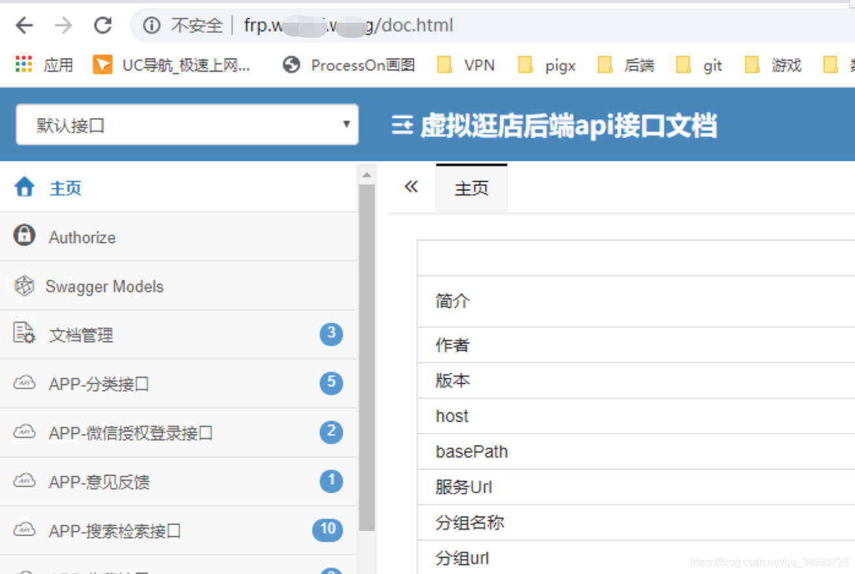
Task: Open the Authorize menu item
Action: (x=179, y=237)
